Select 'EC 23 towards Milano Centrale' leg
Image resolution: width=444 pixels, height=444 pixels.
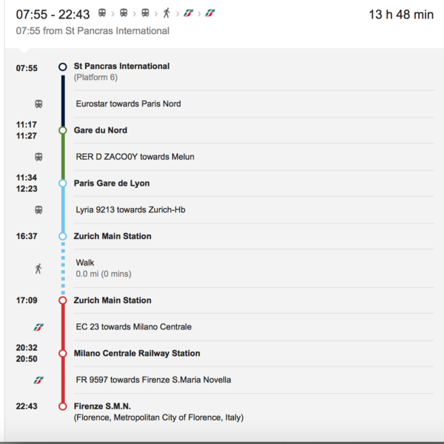point(134,326)
